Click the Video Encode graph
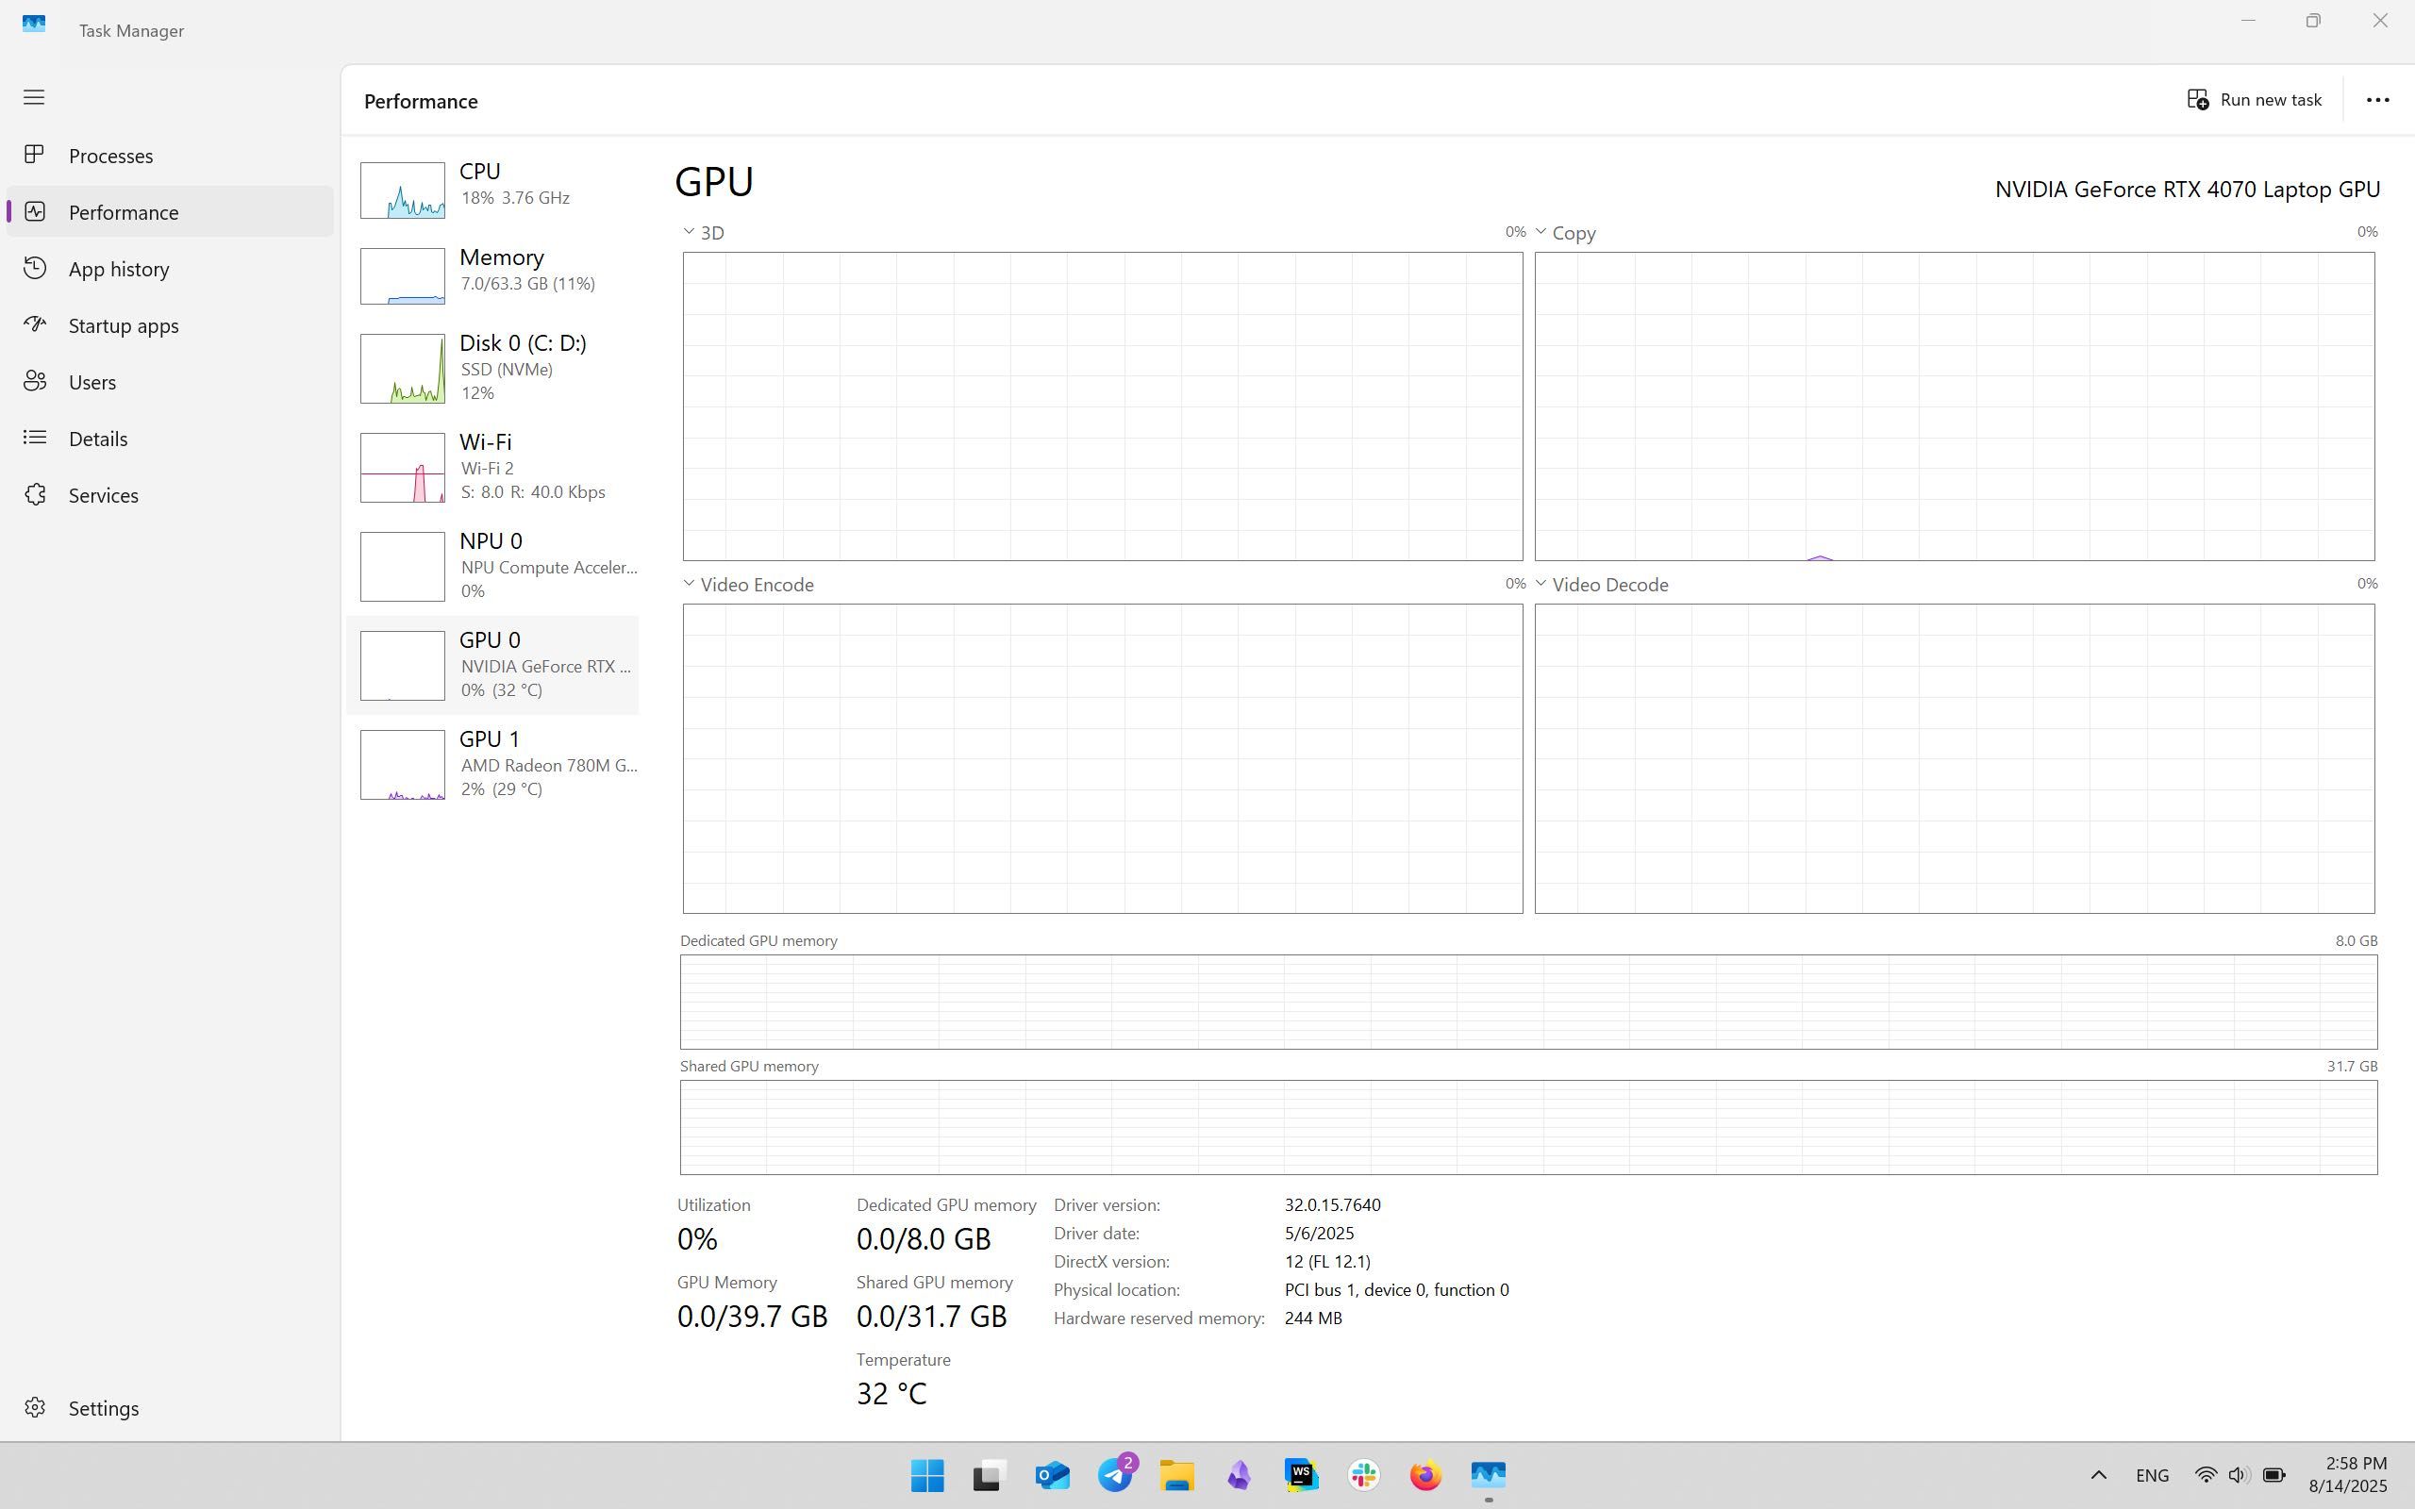The width and height of the screenshot is (2415, 1509). click(1103, 758)
